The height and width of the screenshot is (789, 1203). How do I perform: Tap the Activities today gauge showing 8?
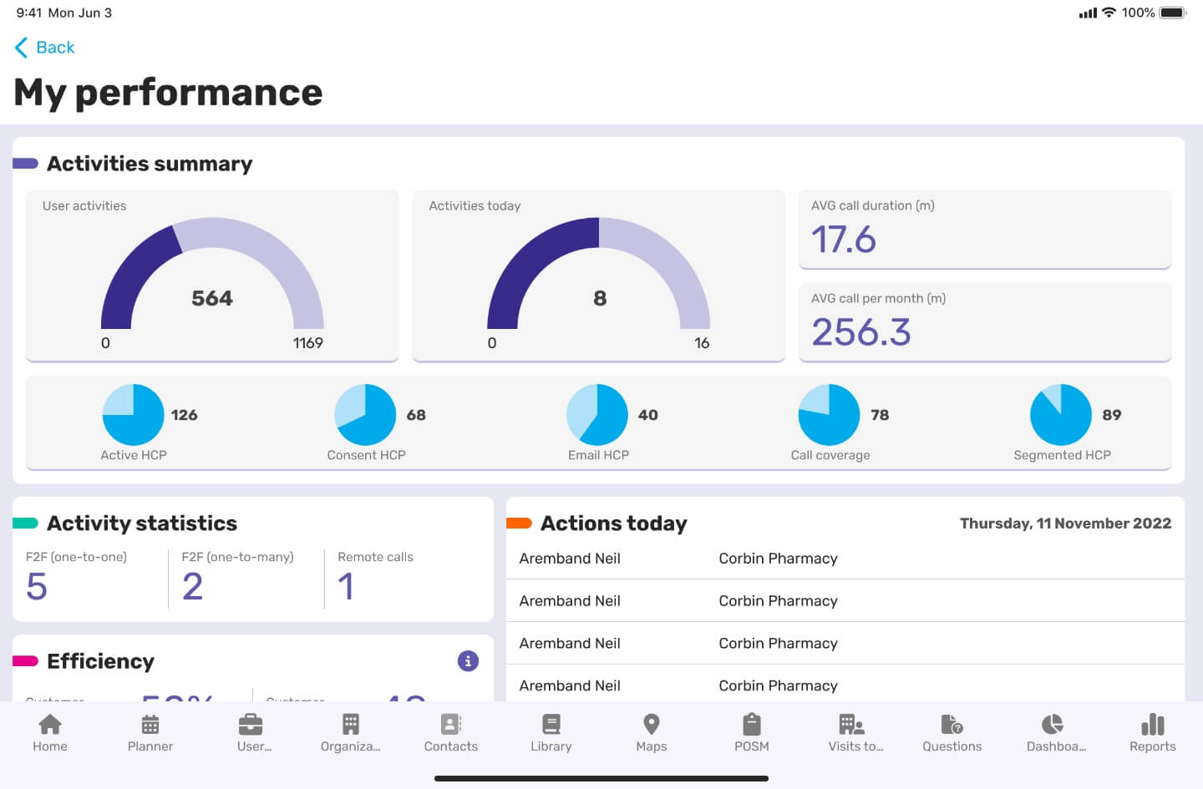pyautogui.click(x=599, y=274)
